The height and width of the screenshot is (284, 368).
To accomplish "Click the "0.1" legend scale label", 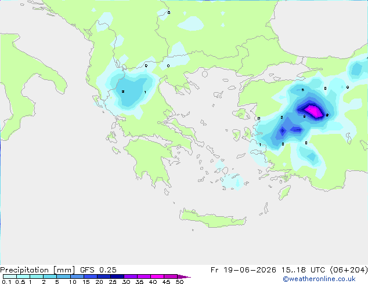I will (x=6, y=282).
